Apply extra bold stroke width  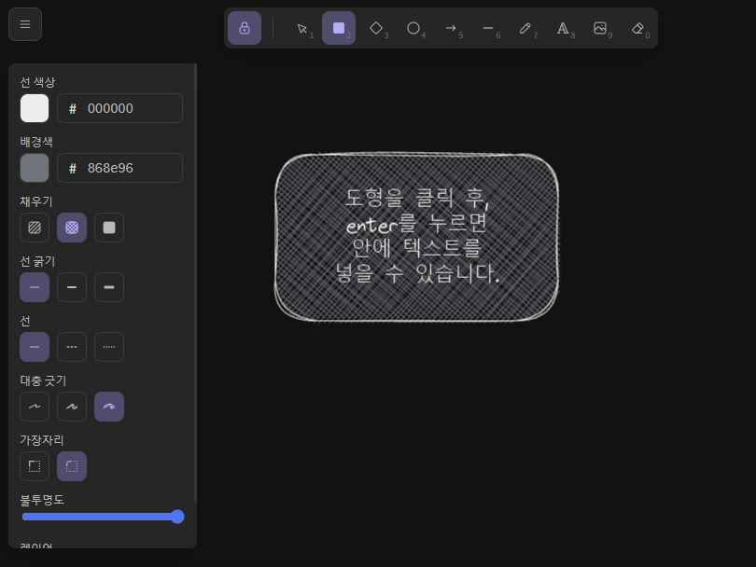click(109, 287)
